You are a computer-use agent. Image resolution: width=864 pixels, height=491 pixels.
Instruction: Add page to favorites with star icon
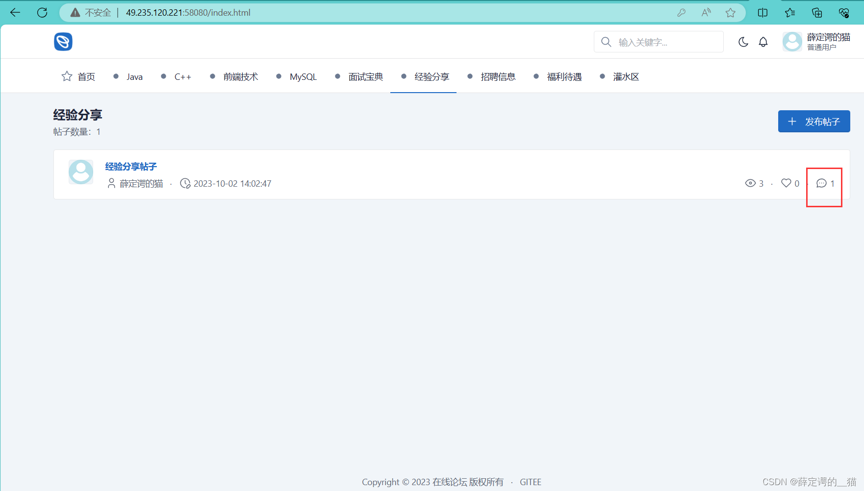point(731,13)
